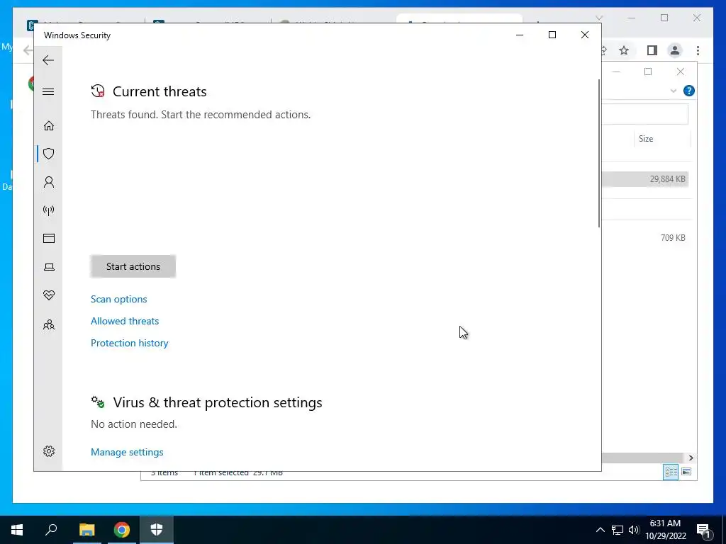Screen dimensions: 726x544
Task: Open the hamburger navigation menu
Action: point(48,91)
